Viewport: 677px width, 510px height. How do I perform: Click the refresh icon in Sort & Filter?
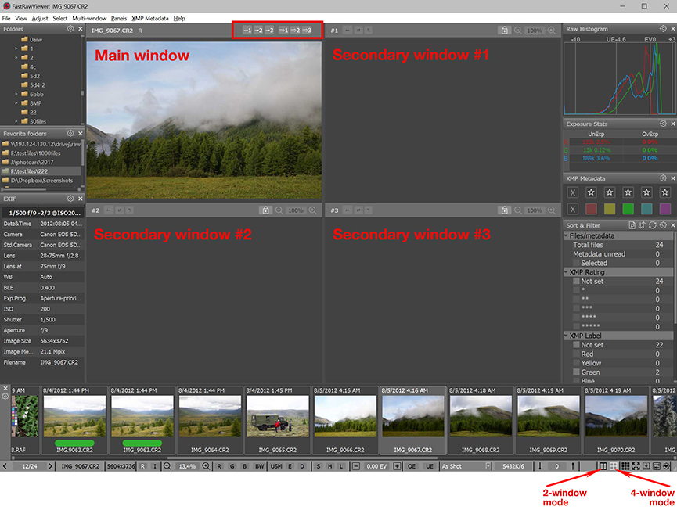pyautogui.click(x=653, y=225)
